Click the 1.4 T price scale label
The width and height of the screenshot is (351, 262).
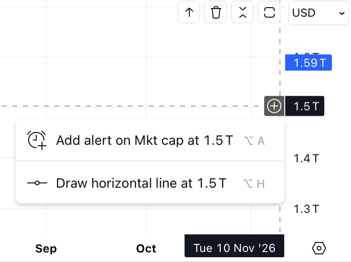click(x=306, y=159)
